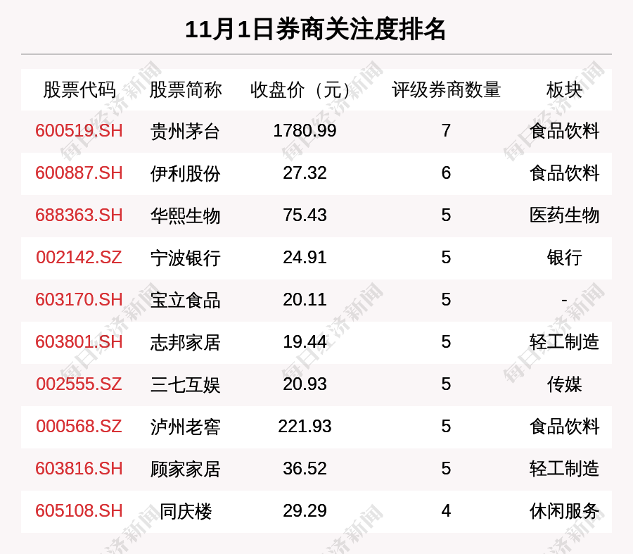The width and height of the screenshot is (633, 554).
Task: Select stock name 华熙生物
Action: (x=185, y=215)
